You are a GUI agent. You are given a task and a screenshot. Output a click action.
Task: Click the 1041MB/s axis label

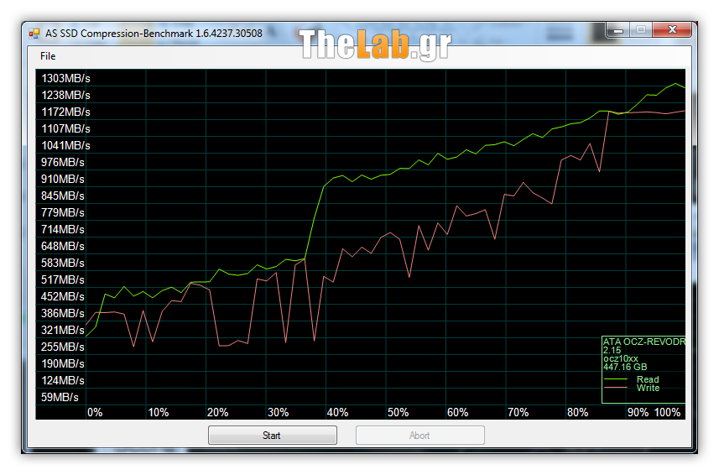click(x=65, y=146)
